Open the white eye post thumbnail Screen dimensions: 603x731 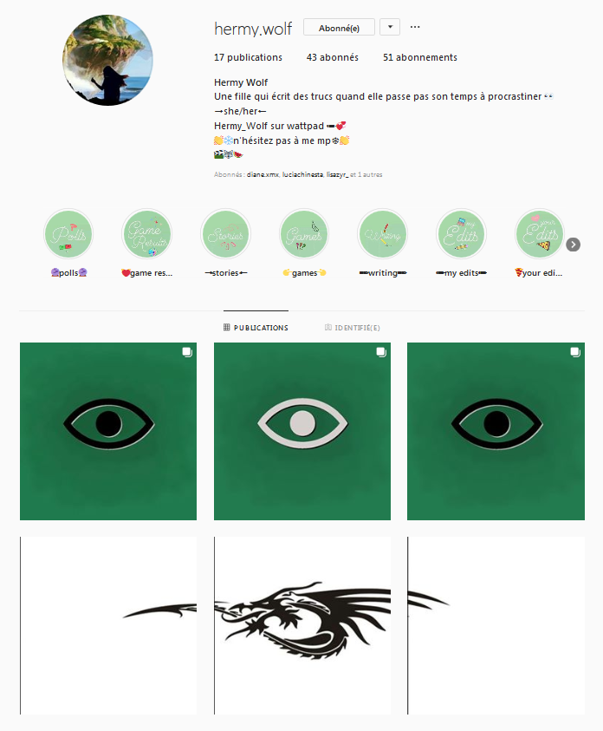[x=302, y=431]
